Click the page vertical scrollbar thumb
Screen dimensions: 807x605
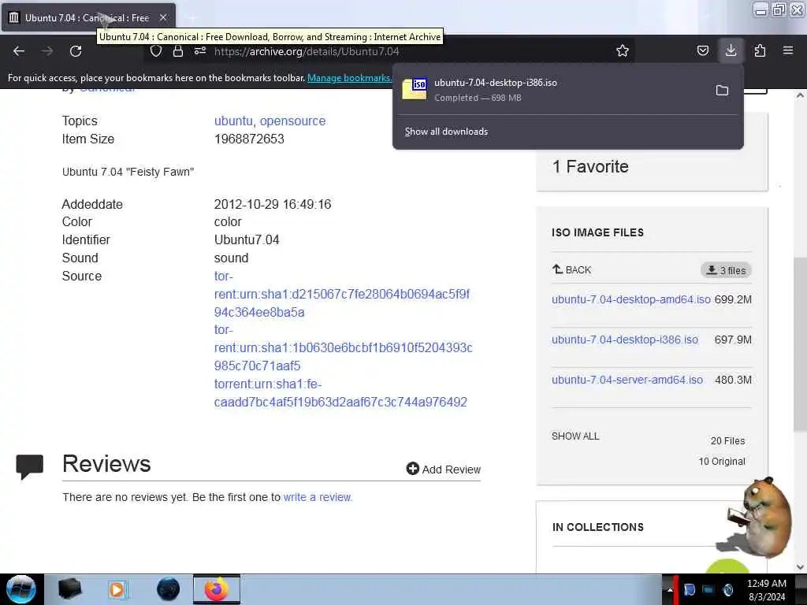coord(801,343)
